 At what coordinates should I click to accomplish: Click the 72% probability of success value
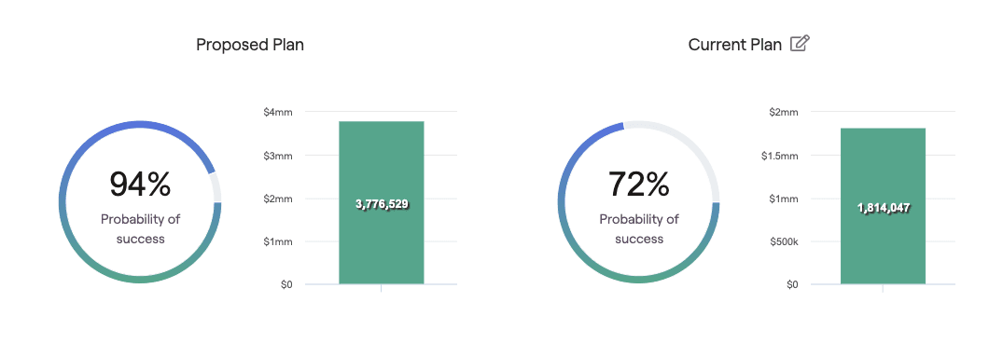pos(638,184)
